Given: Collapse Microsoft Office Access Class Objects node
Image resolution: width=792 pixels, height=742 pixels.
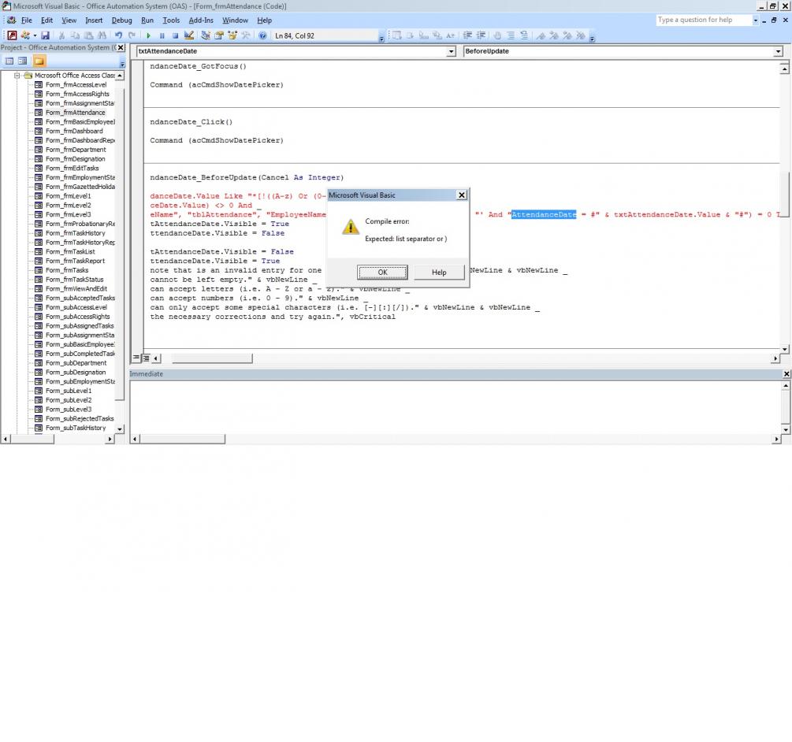Looking at the screenshot, I should coord(17,75).
